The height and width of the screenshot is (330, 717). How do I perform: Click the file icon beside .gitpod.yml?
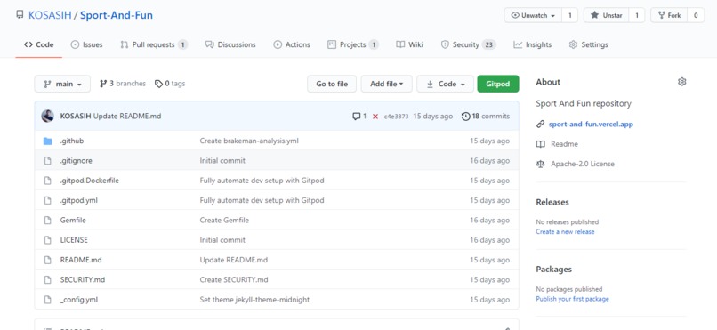[x=47, y=200]
